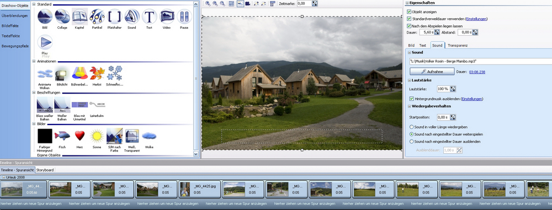
Task: Choose the Partikel object icon
Action: (97, 17)
